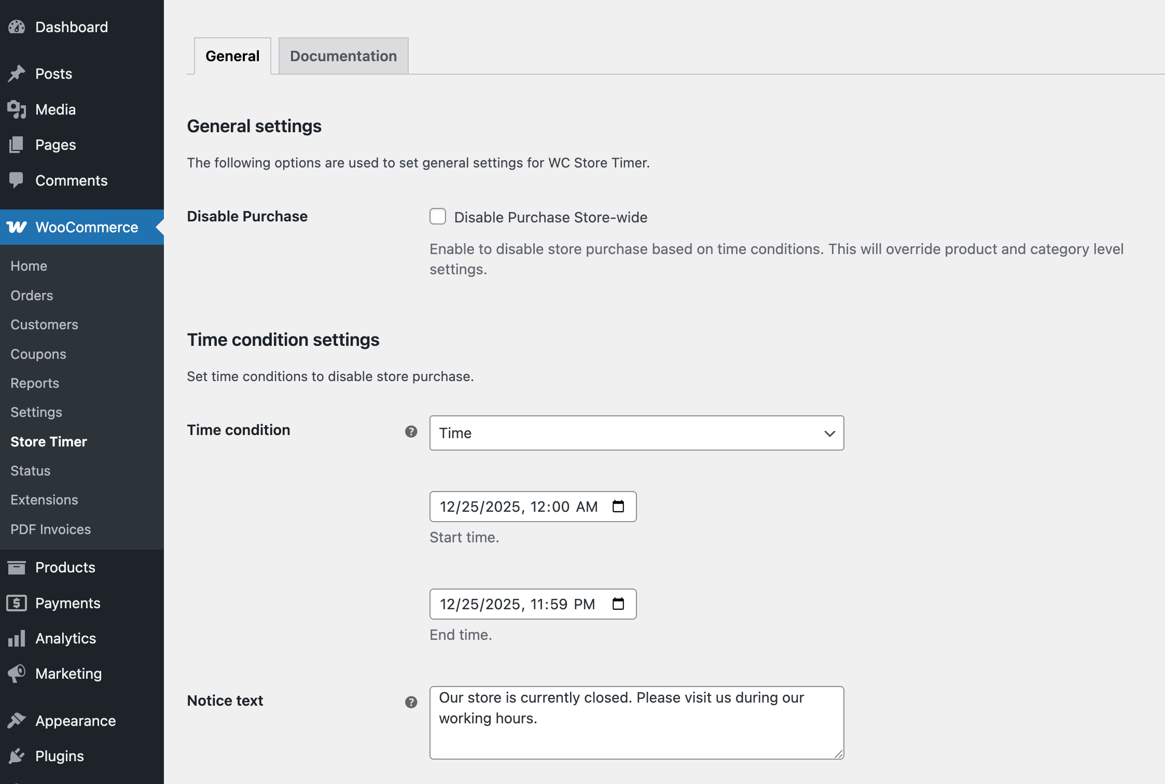Image resolution: width=1165 pixels, height=784 pixels.
Task: Open Plugins using the plugin icon
Action: (x=16, y=755)
